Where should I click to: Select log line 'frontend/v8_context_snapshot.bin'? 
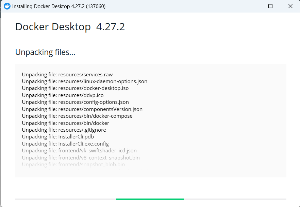(81, 157)
